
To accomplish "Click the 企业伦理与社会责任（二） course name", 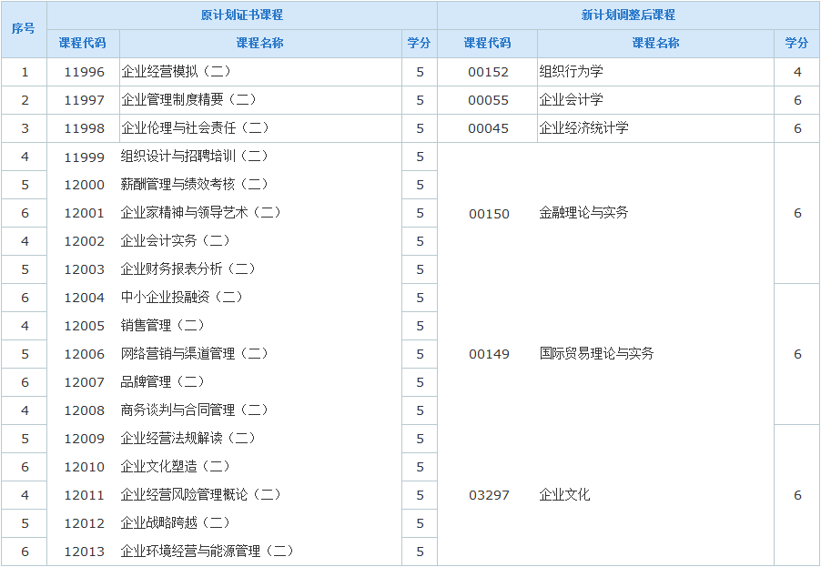I will (195, 128).
